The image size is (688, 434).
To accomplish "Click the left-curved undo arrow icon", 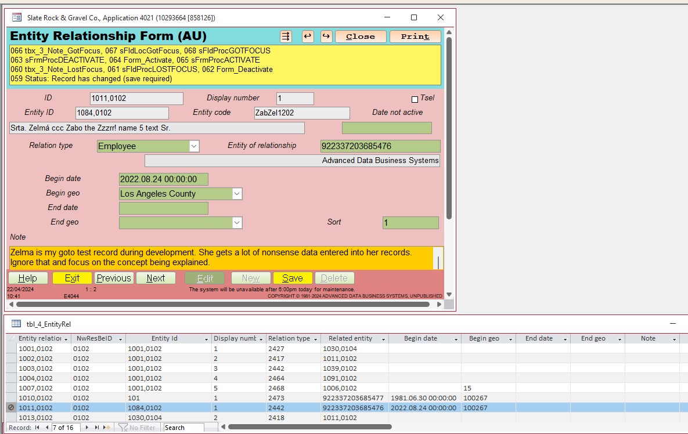I will (308, 37).
